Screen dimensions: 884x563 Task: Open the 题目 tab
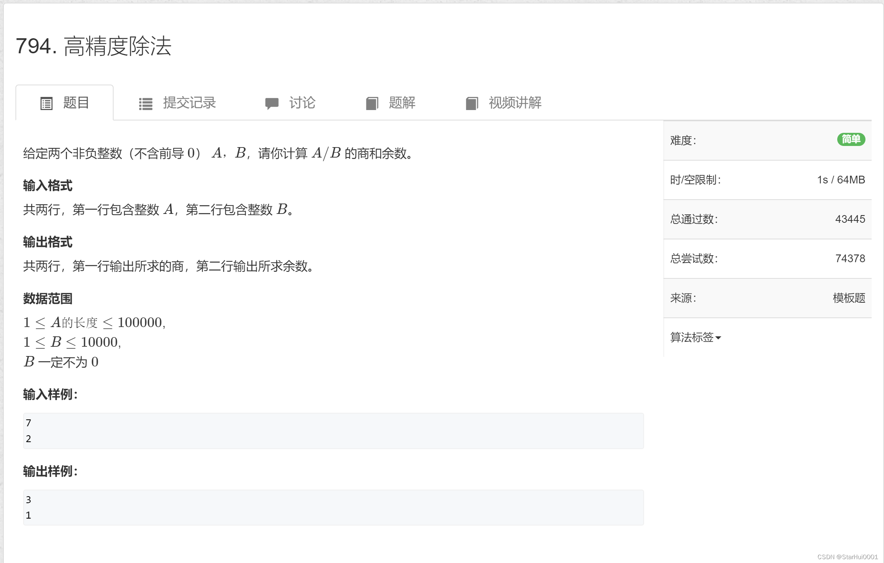[x=76, y=103]
